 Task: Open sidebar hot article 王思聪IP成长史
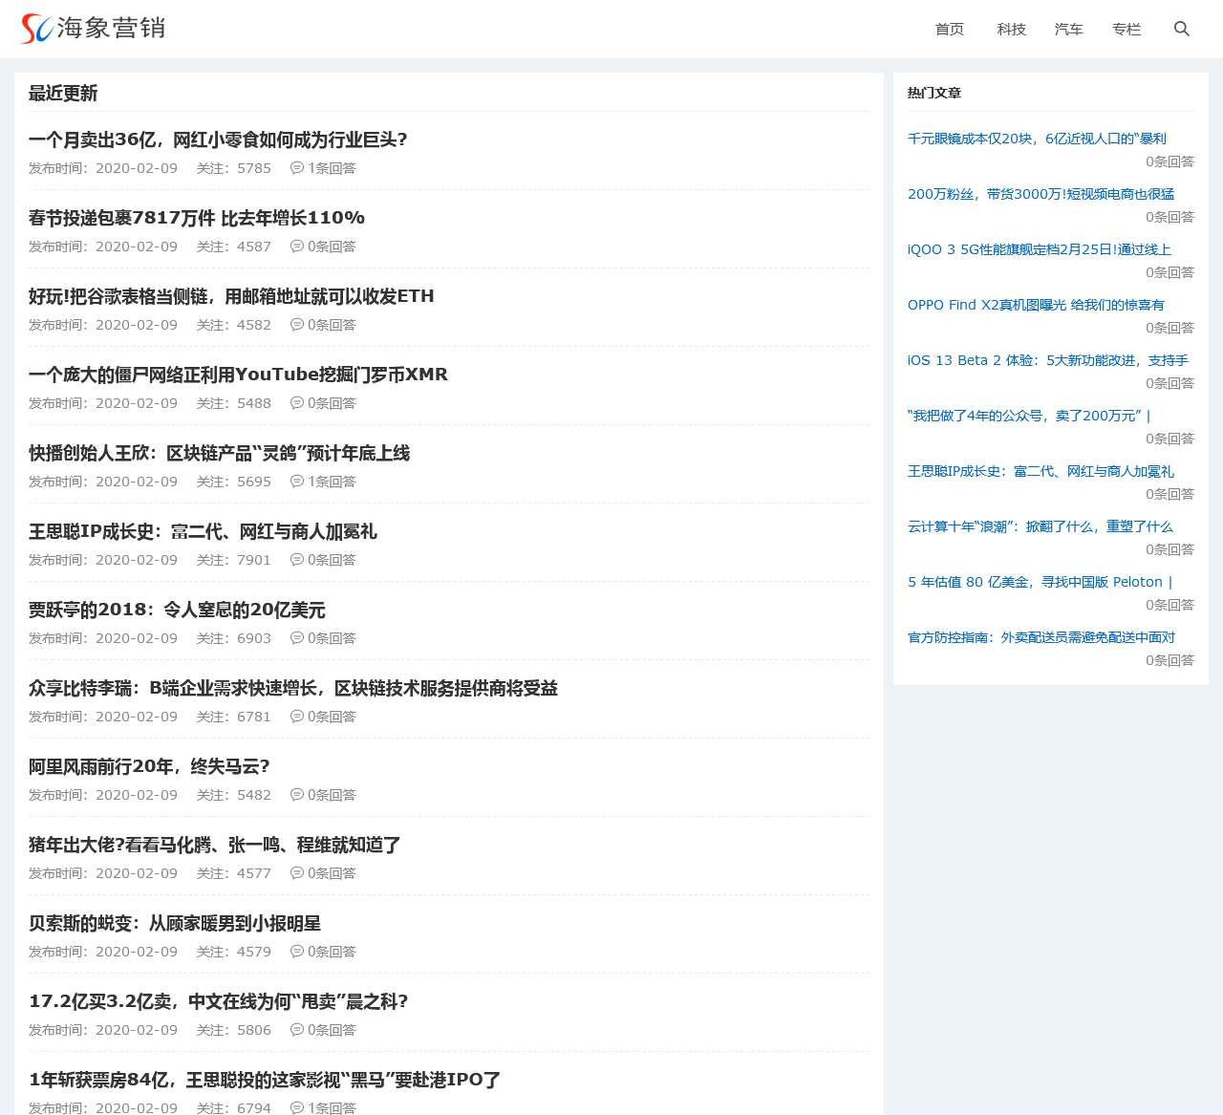pyautogui.click(x=1041, y=471)
